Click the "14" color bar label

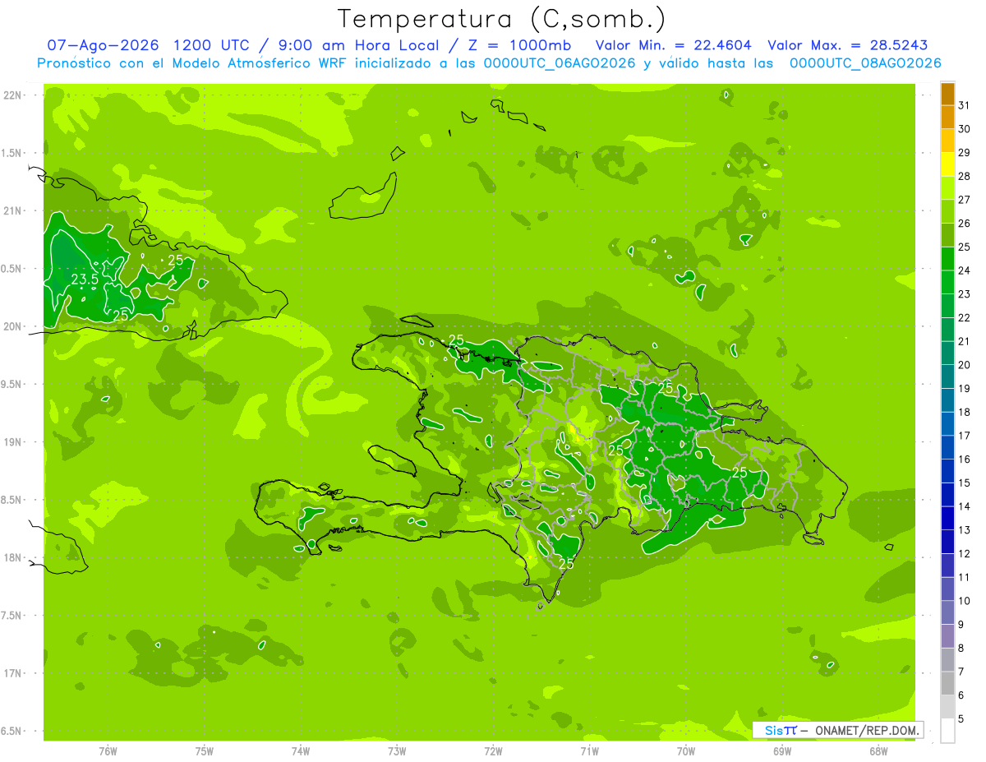click(965, 506)
